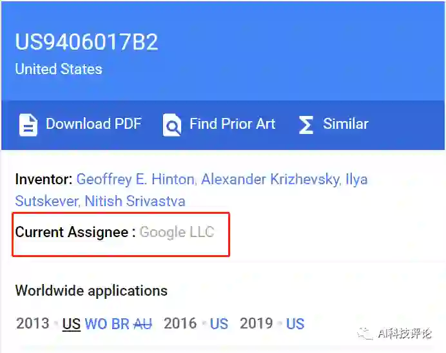Viewport: 446px width, 353px height.
Task: Click the Download PDF document icon
Action: coord(28,124)
